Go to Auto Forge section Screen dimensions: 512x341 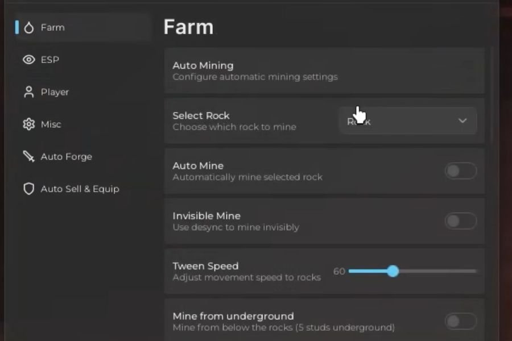(x=66, y=157)
